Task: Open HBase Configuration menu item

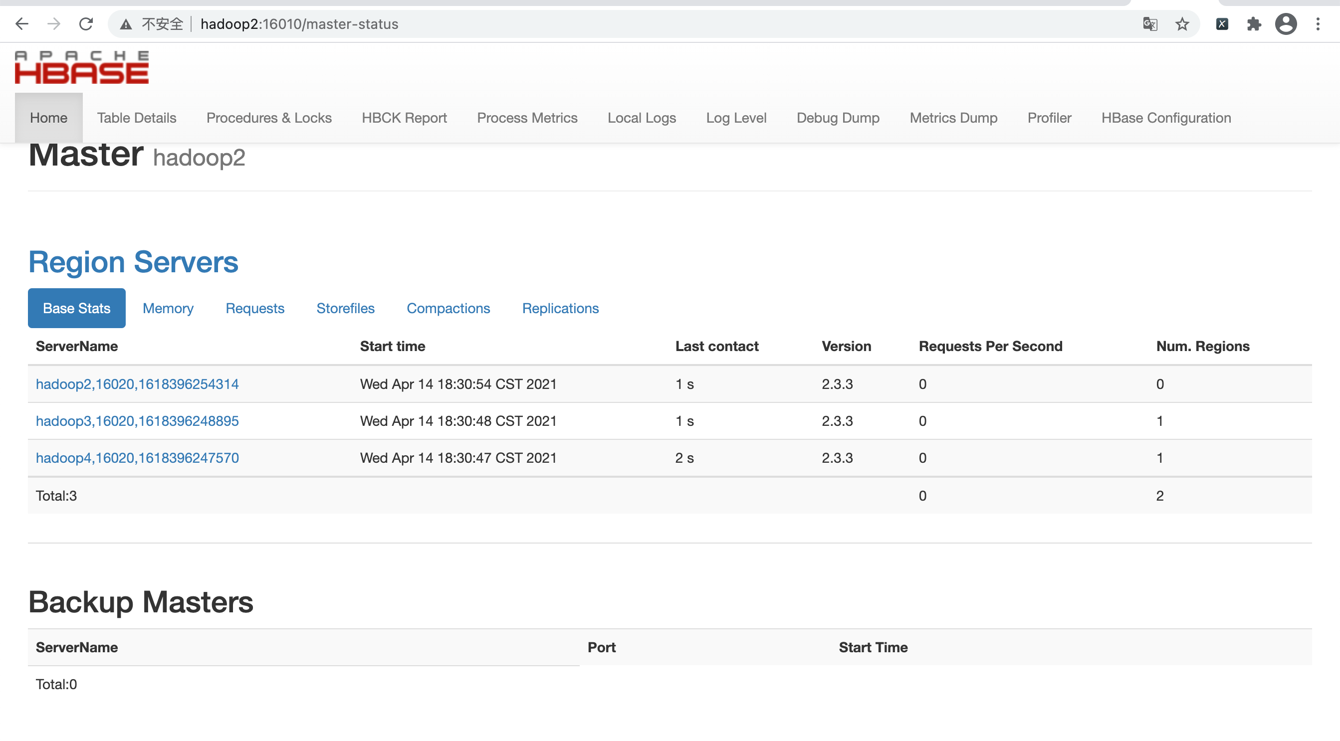Action: (1166, 118)
